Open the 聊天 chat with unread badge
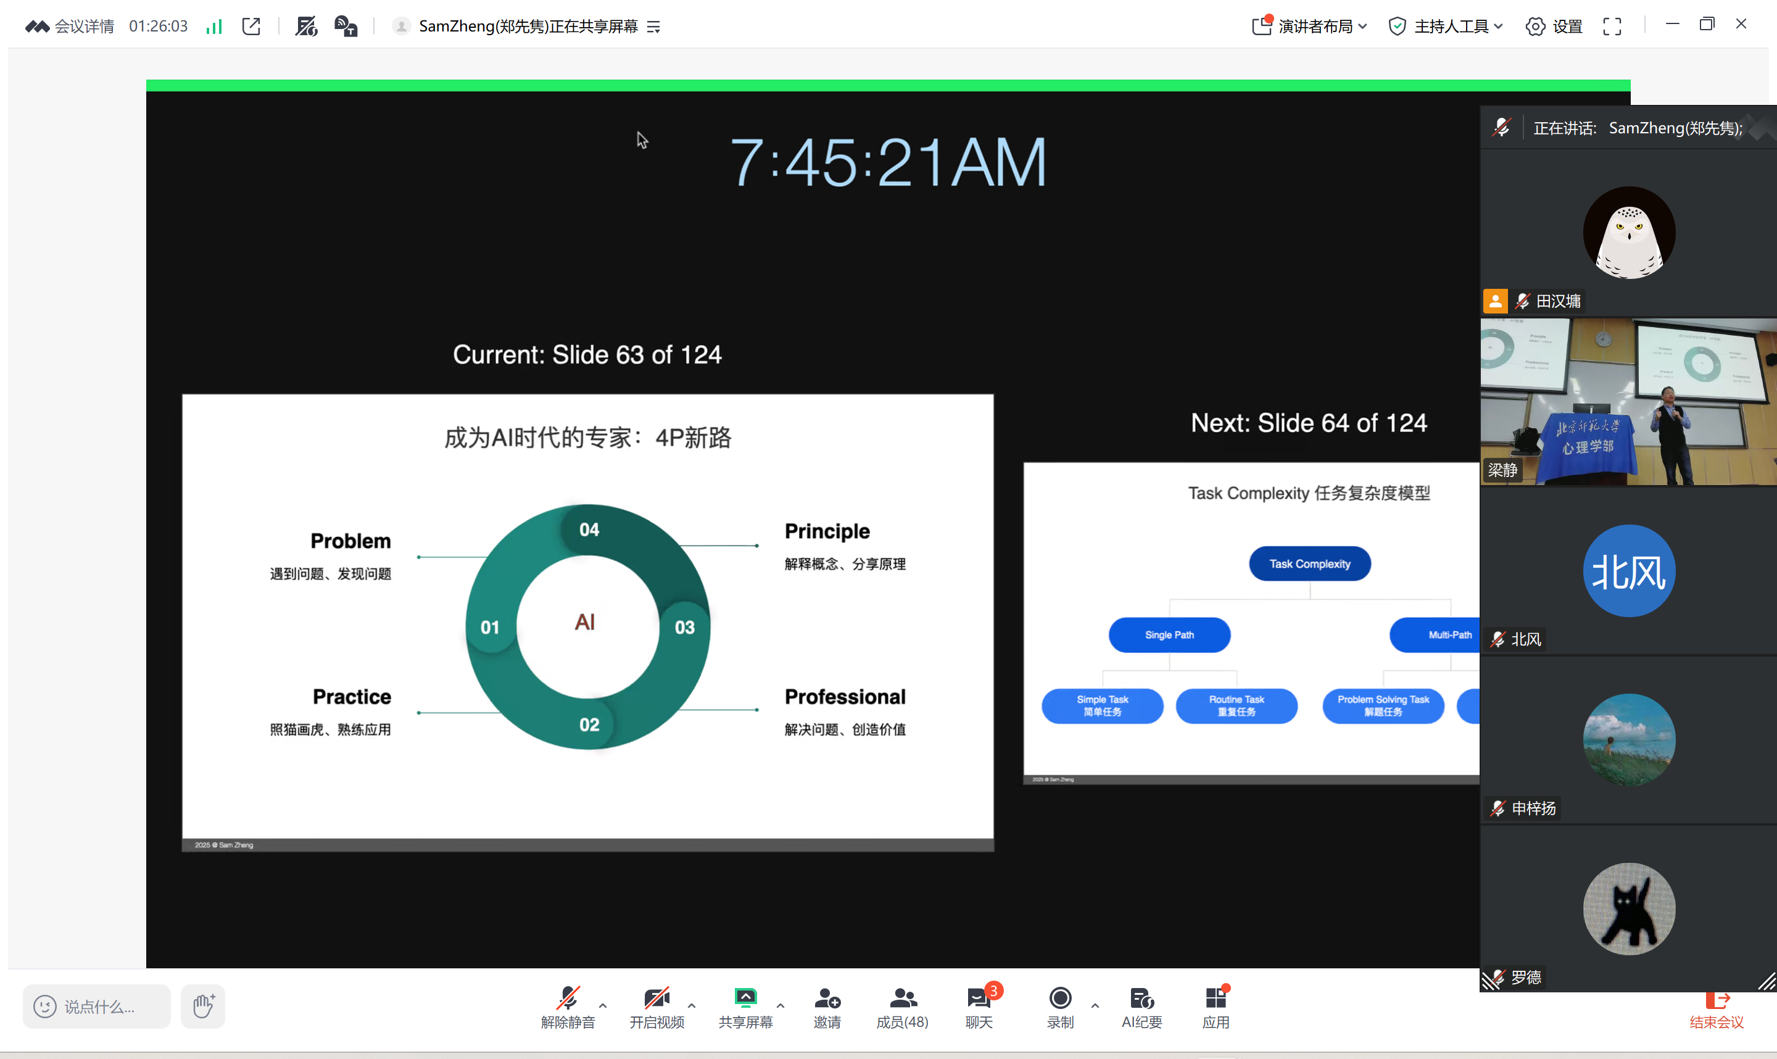The height and width of the screenshot is (1059, 1777). [979, 1006]
